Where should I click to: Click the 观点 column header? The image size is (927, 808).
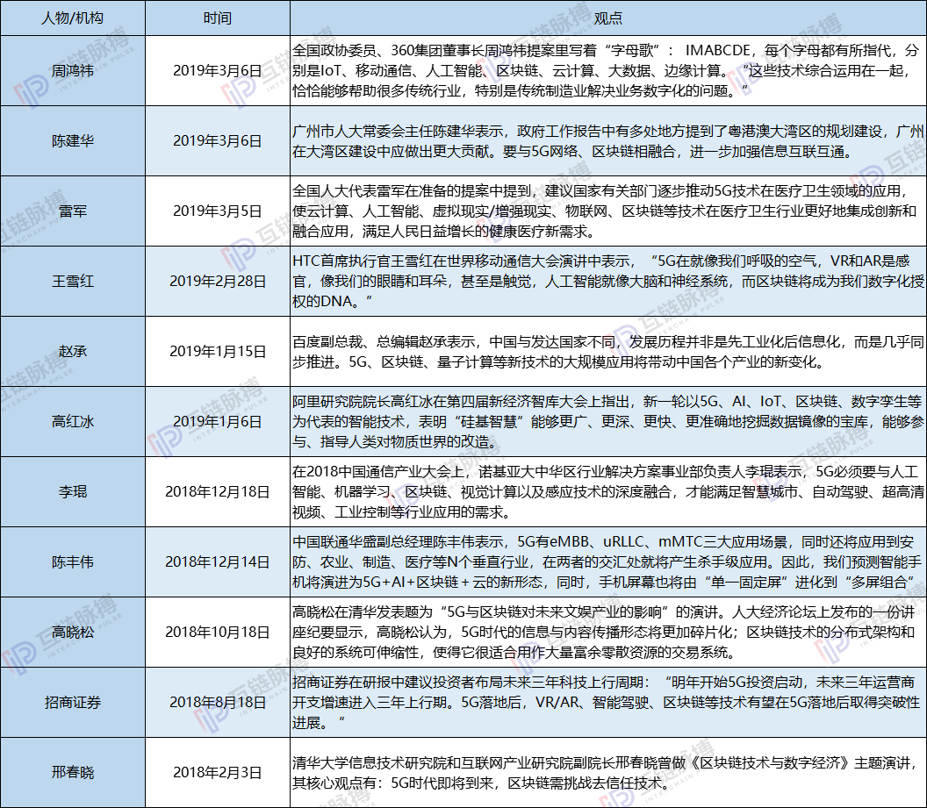(608, 18)
